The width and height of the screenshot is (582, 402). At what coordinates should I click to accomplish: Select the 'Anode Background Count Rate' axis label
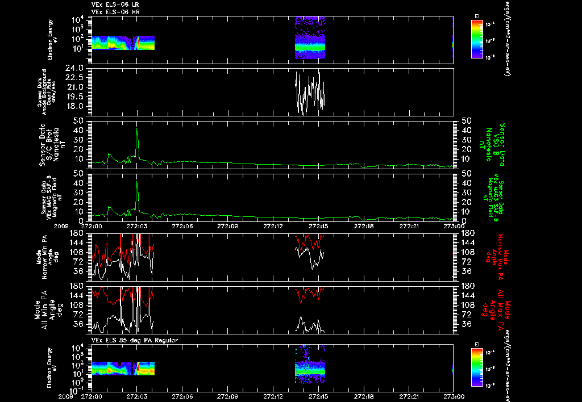(x=47, y=92)
